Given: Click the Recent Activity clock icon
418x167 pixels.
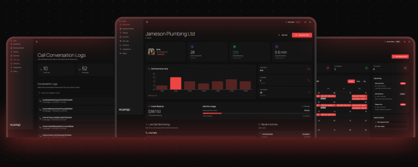Looking at the screenshot, I should tap(259, 124).
